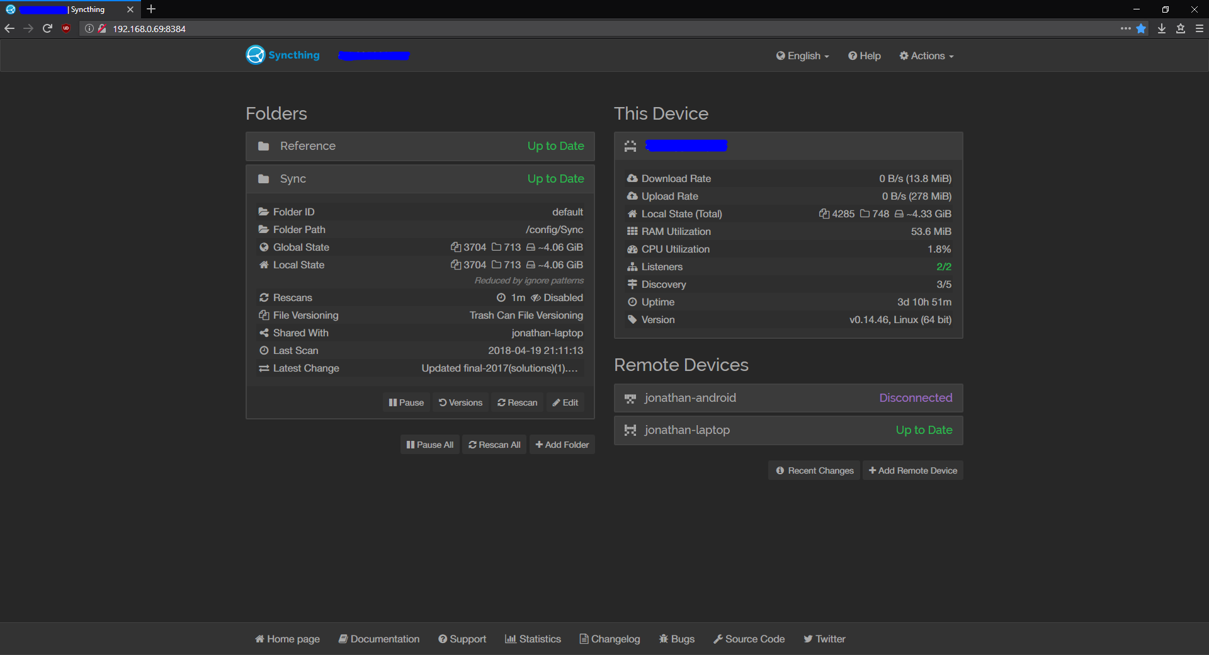Click the Rescan All button
The height and width of the screenshot is (655, 1209).
494,445
